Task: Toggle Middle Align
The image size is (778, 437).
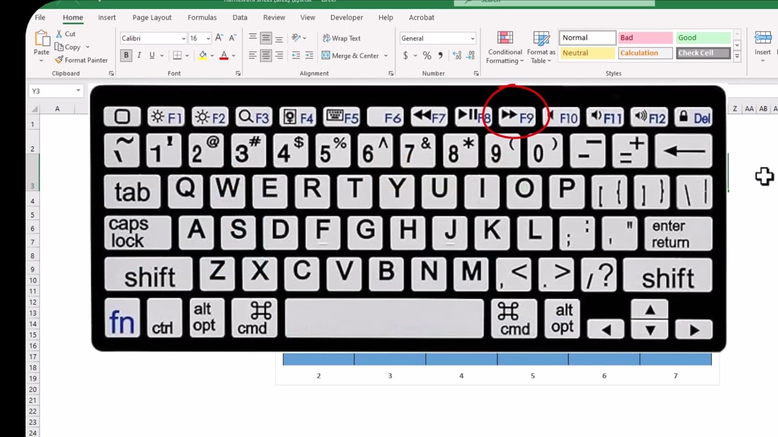Action: tap(266, 38)
